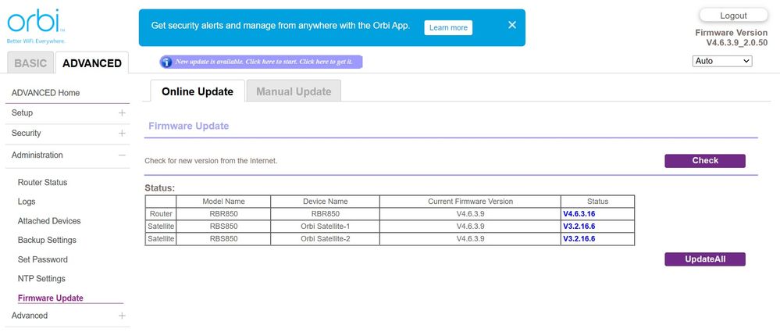
Task: Open the Auto language dropdown
Action: point(721,61)
